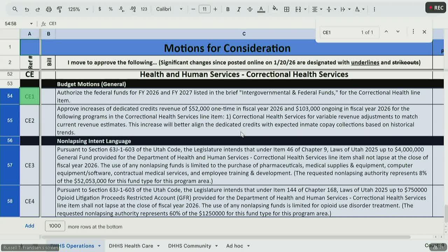Decrease decimal places
Image resolution: width=448 pixels, height=252 pixels.
click(122, 9)
